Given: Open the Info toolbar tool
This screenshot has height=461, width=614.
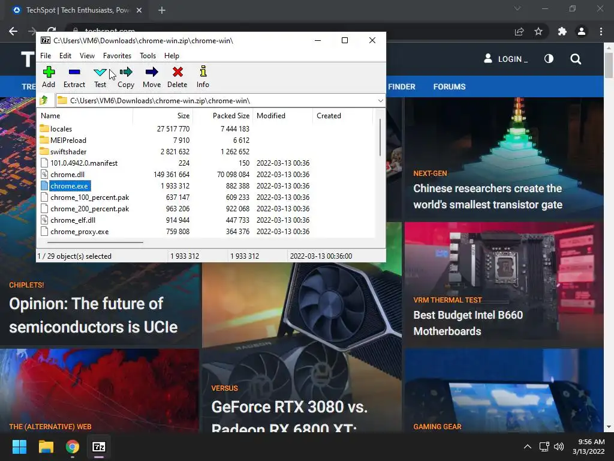Looking at the screenshot, I should point(203,77).
